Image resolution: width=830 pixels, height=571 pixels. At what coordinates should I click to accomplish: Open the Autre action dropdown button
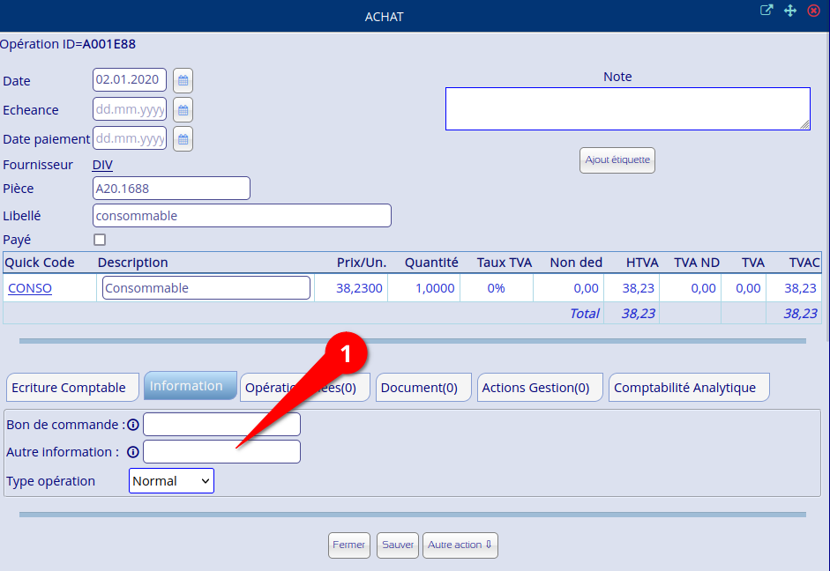click(x=460, y=545)
